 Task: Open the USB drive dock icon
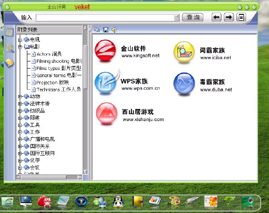click(x=192, y=200)
